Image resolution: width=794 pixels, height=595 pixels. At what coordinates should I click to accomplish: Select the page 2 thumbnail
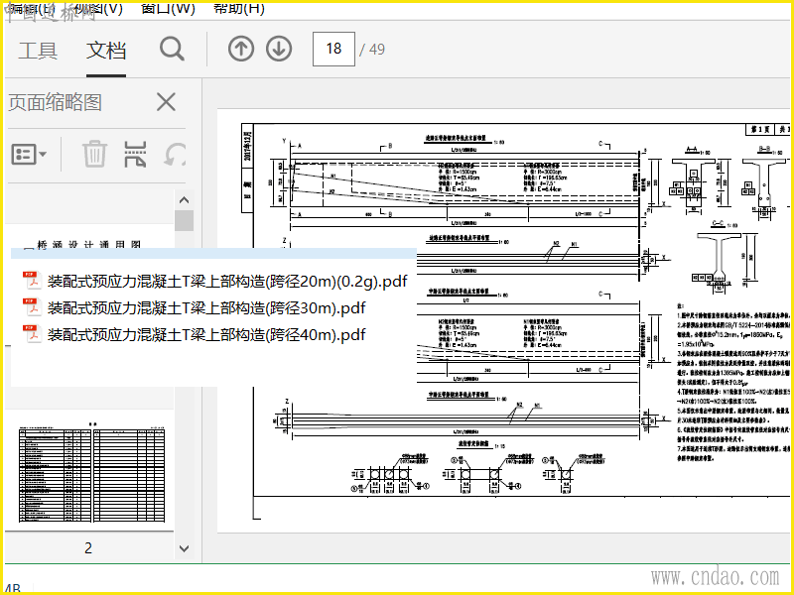coord(91,474)
